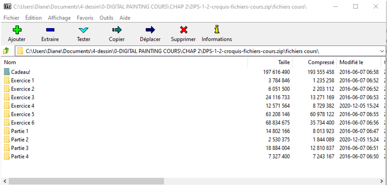Select the Exercice 6 folder icon
The image size is (388, 186).
coord(7,123)
